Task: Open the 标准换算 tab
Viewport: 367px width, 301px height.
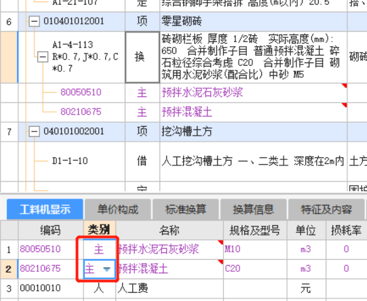Action: (x=186, y=209)
